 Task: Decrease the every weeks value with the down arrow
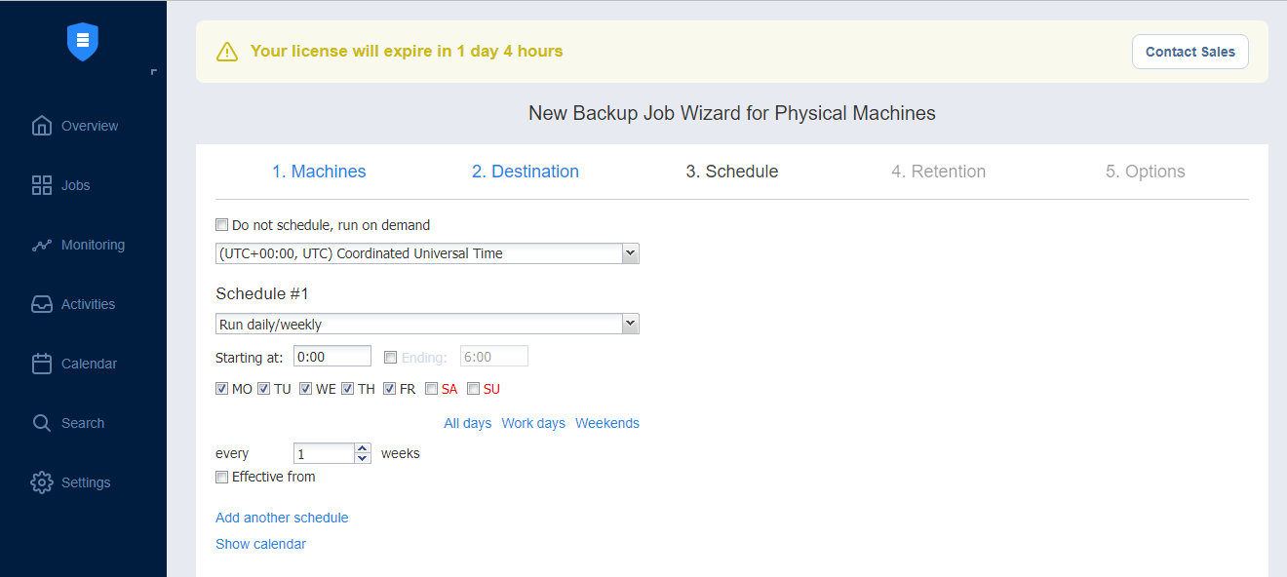363,458
